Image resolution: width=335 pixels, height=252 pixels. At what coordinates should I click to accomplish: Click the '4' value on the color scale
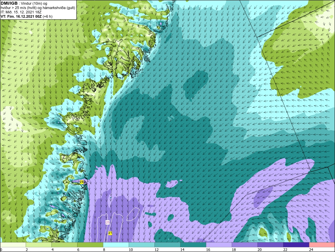click(53, 250)
